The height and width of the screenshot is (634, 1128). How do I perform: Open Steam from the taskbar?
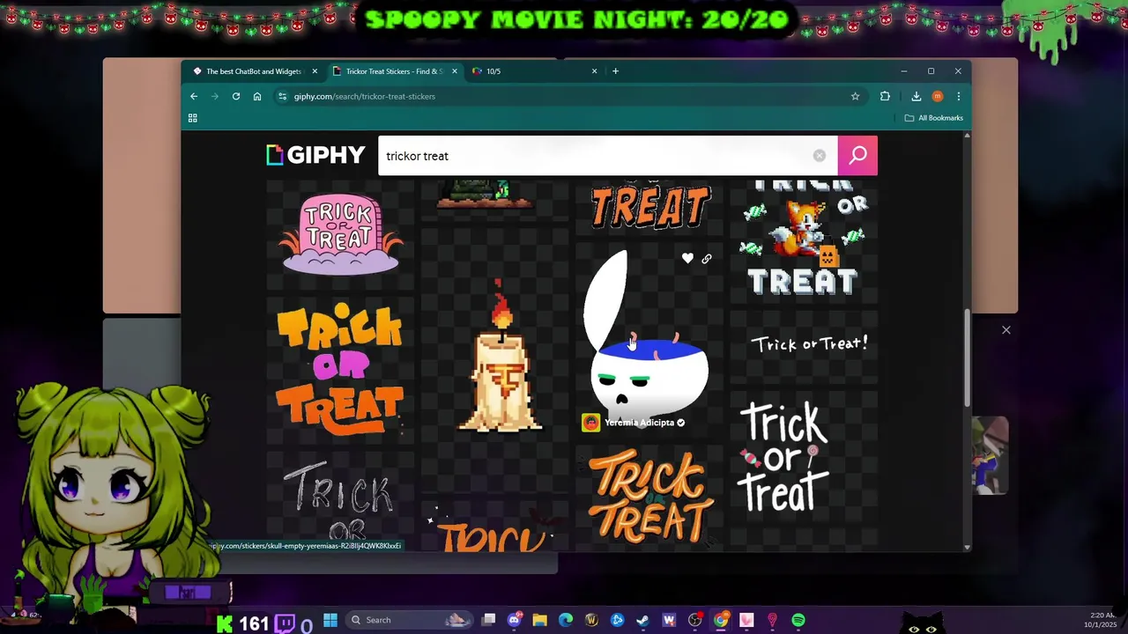click(643, 620)
